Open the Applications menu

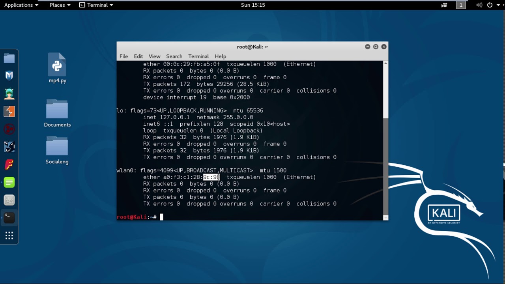(x=21, y=5)
